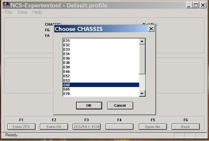
Task: Open the Help menu
Action: 37,12
